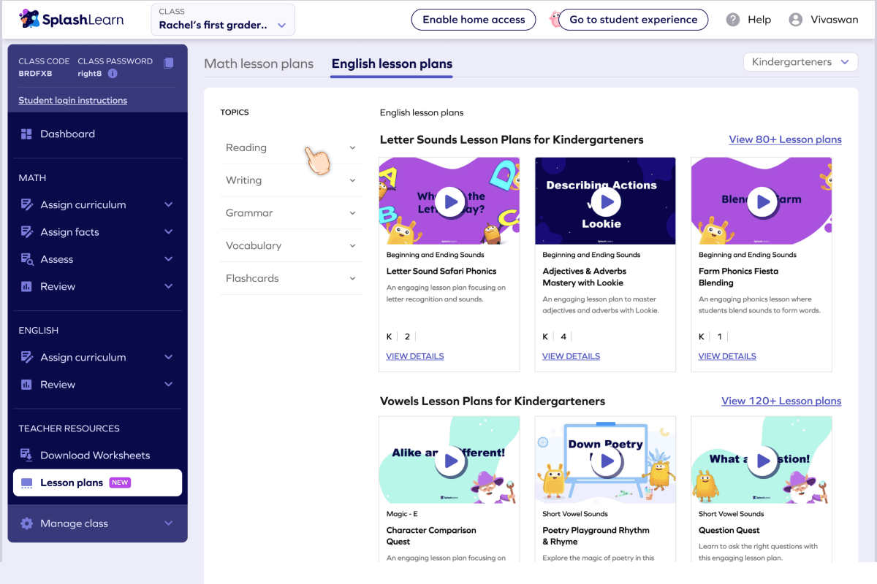Expand the English Review chevron
Screen dimensions: 877x584
pos(169,385)
